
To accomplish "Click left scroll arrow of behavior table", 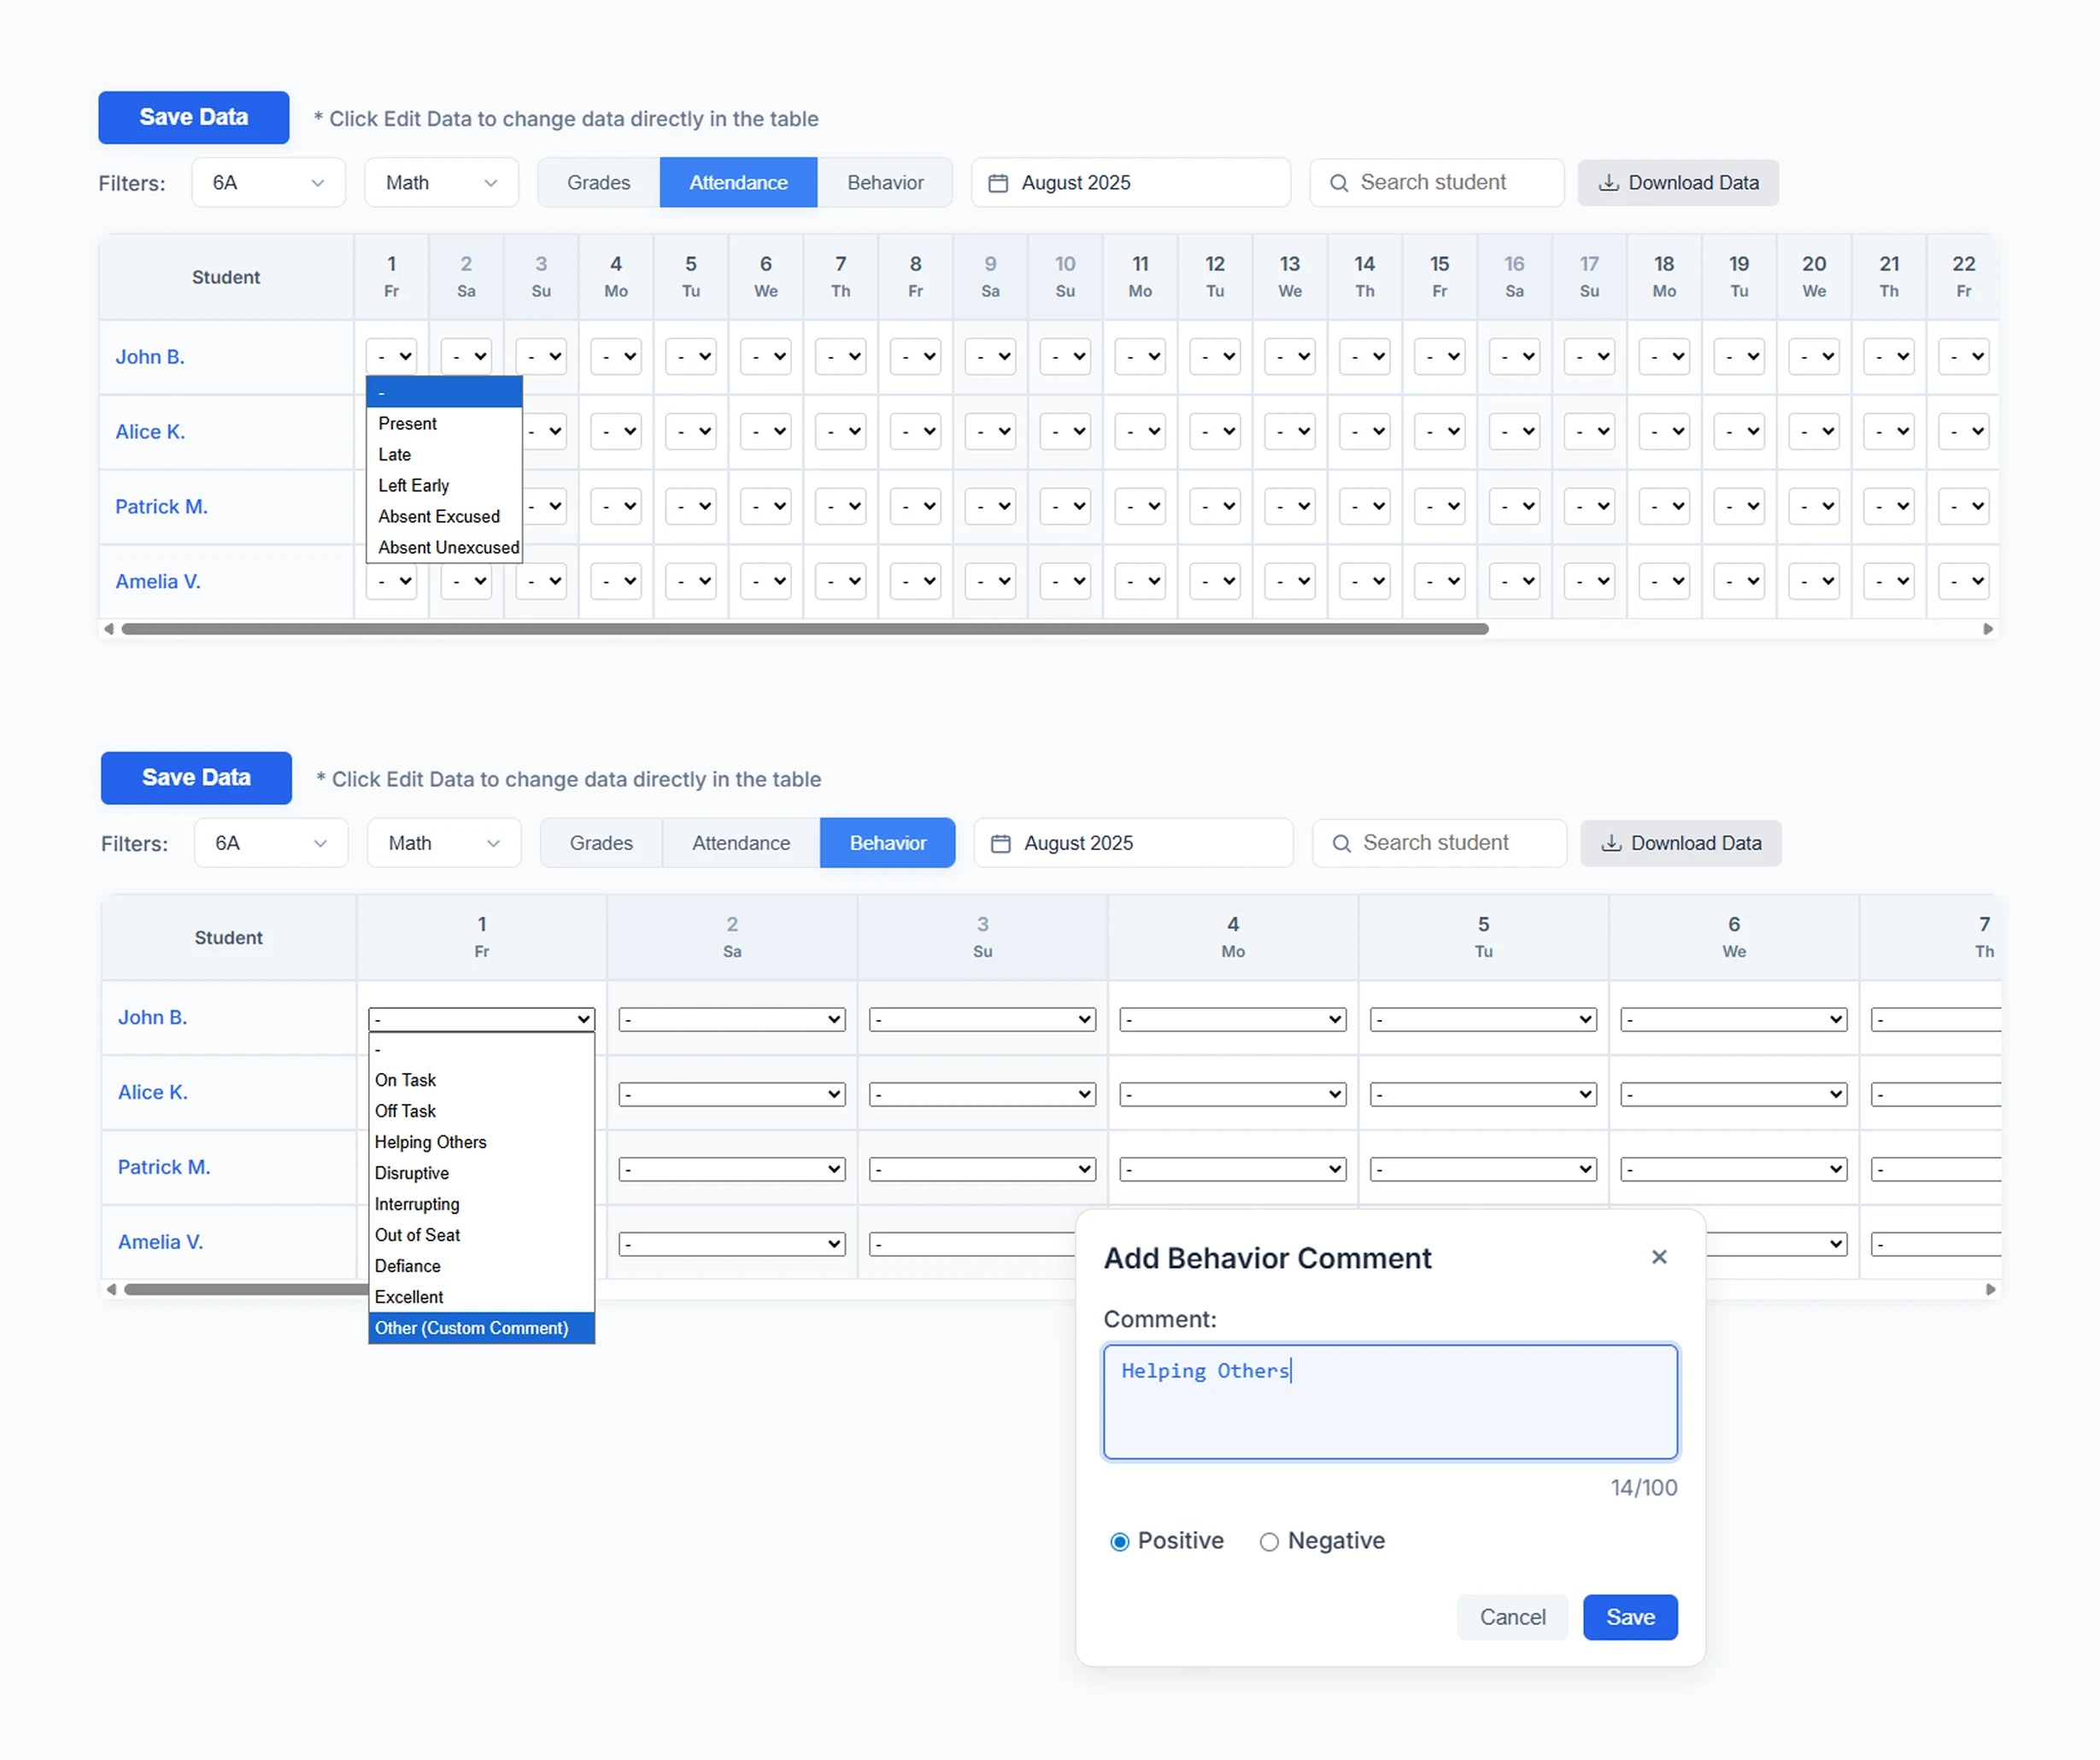I will tap(111, 1289).
